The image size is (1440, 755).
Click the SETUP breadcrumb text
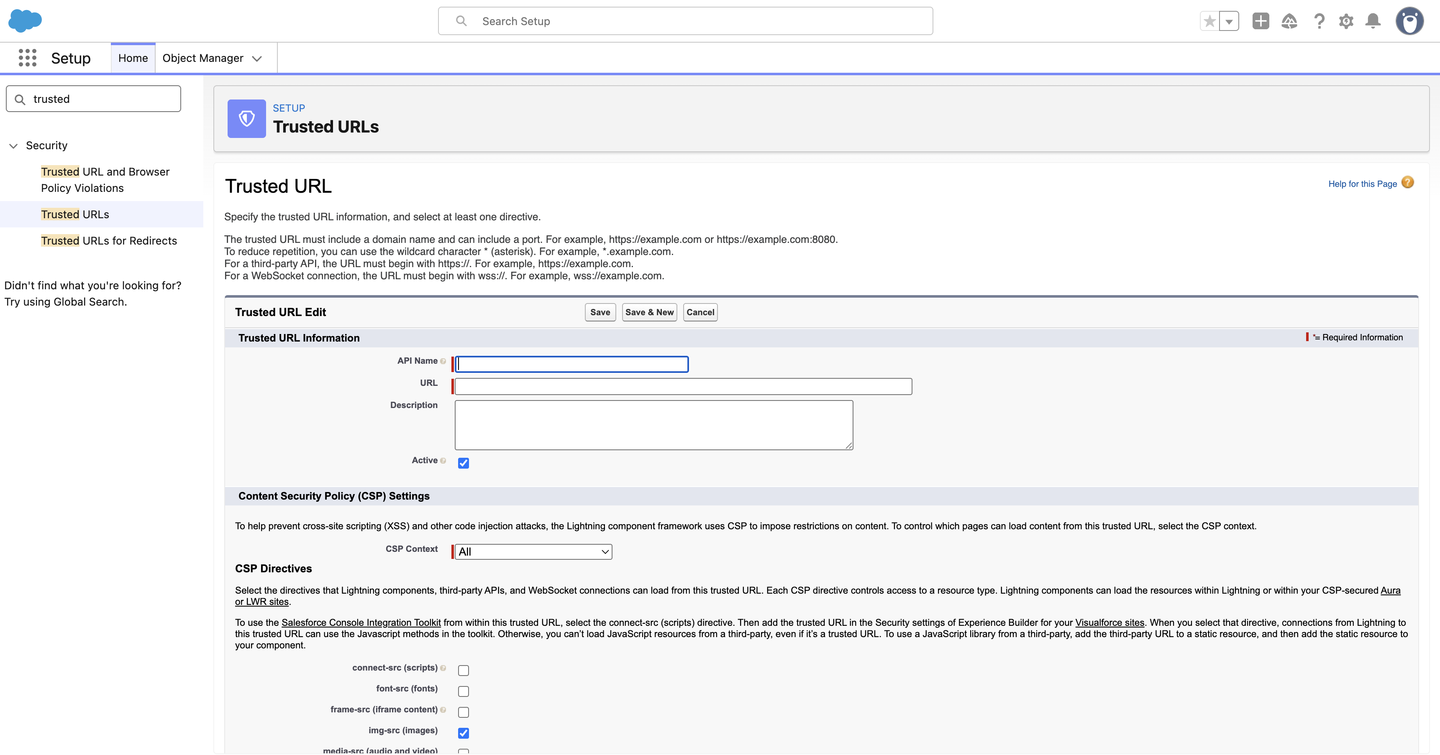coord(288,108)
